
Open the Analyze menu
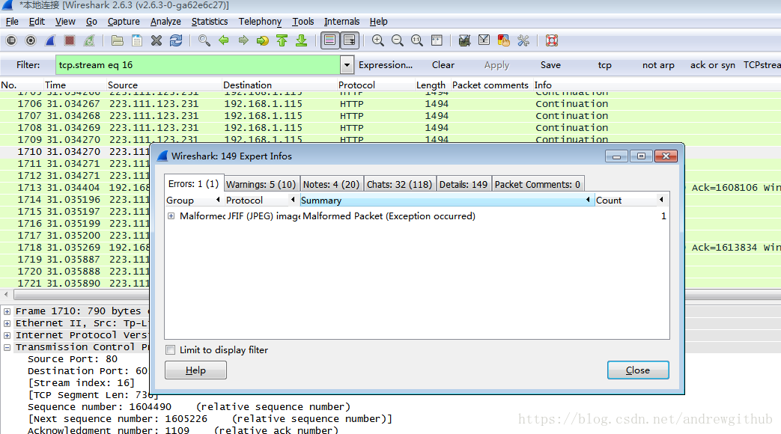tap(165, 22)
